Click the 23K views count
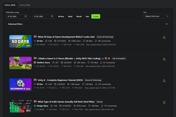The height and width of the screenshot is (117, 176). tap(81, 63)
